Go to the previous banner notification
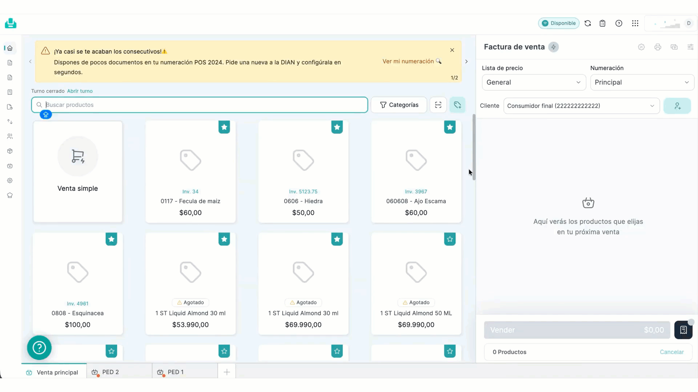 tap(31, 61)
